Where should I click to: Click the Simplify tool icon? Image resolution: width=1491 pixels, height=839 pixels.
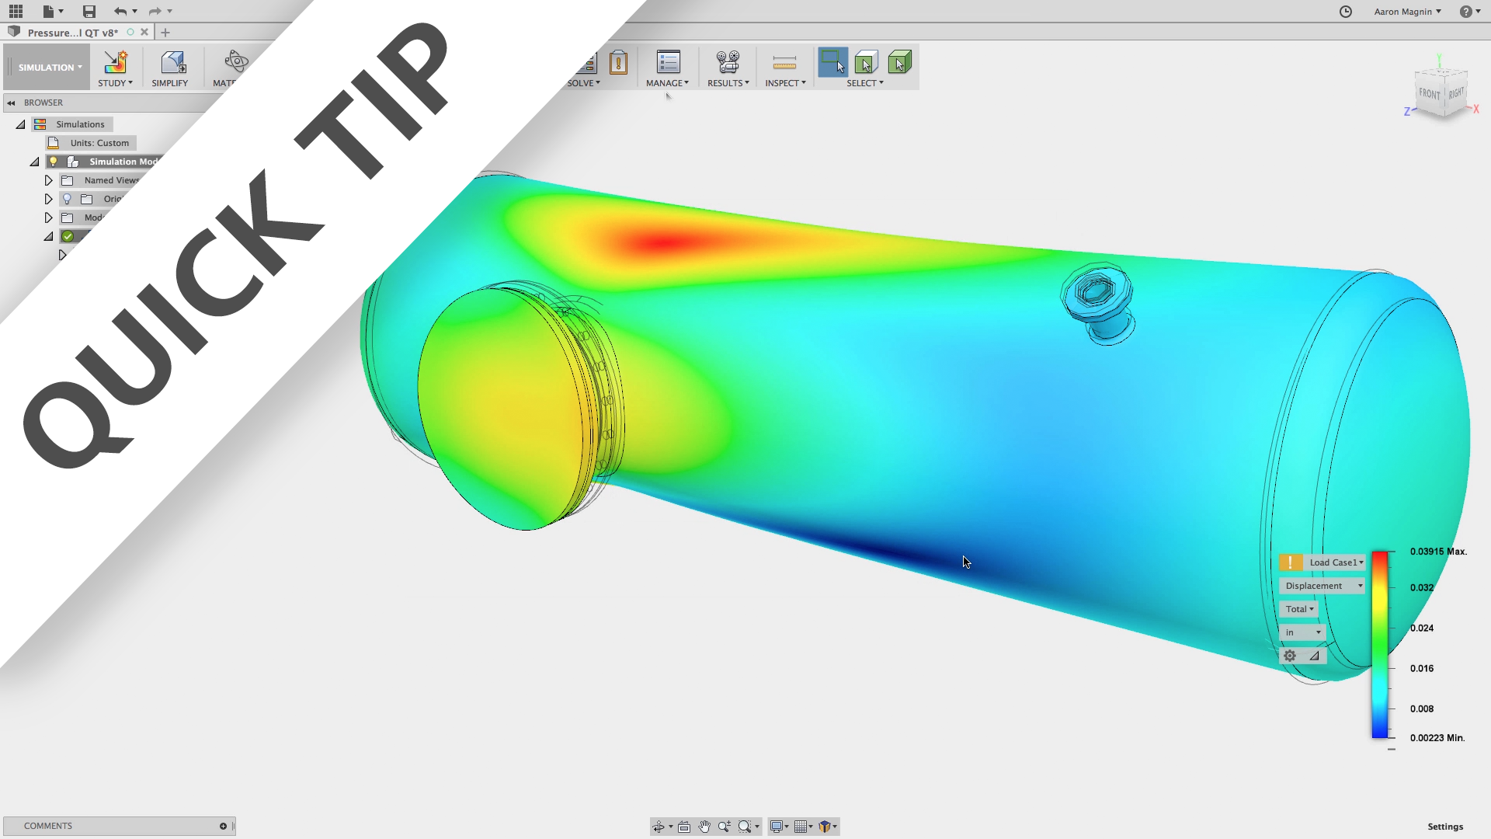pyautogui.click(x=172, y=62)
